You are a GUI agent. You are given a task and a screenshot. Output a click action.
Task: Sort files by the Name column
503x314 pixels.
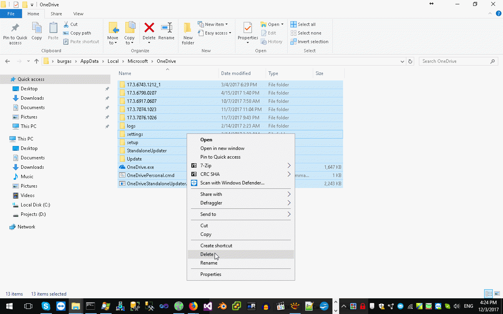point(168,73)
